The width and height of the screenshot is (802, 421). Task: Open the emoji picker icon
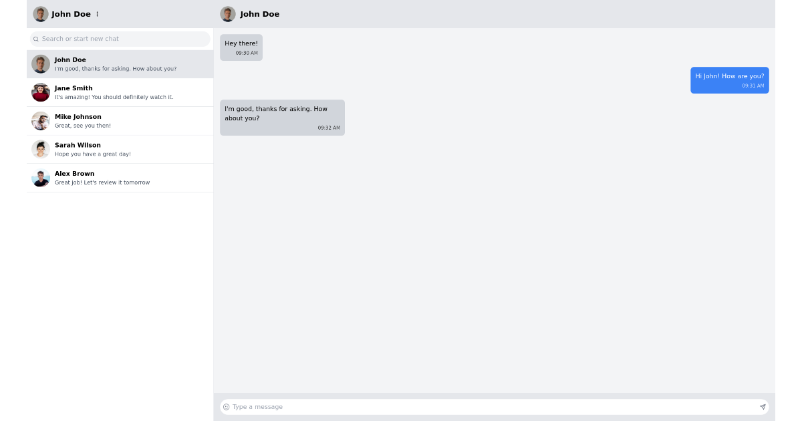tap(227, 406)
